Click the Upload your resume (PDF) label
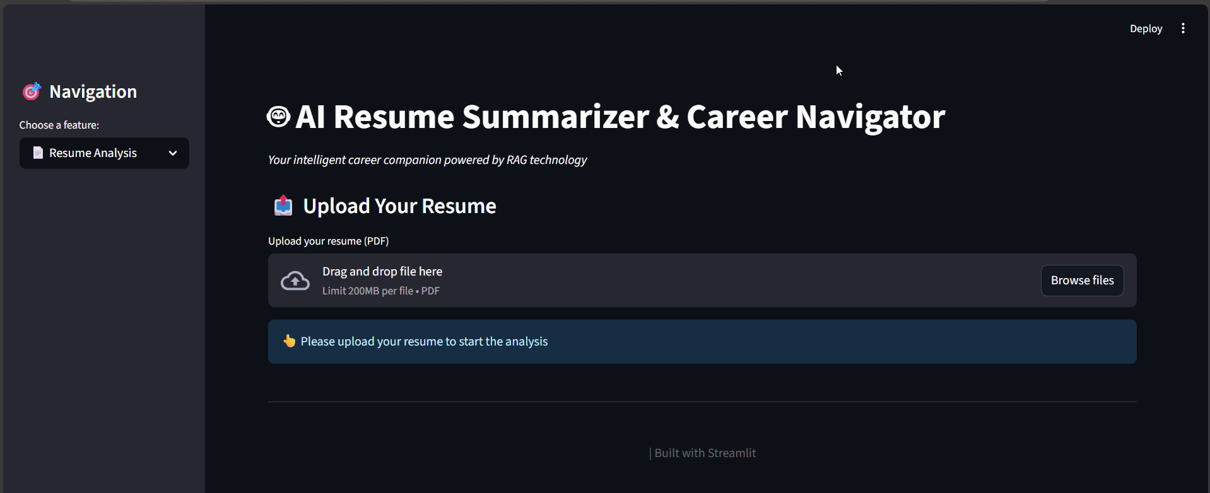This screenshot has width=1210, height=493. click(328, 241)
